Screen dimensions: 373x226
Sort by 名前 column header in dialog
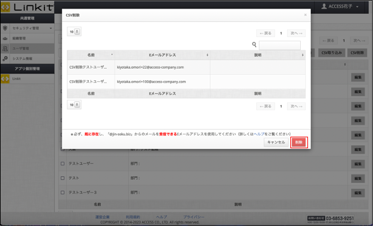click(x=91, y=55)
